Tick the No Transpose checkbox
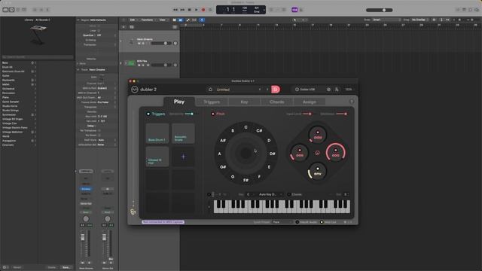This screenshot has width=482, height=271. (99, 130)
